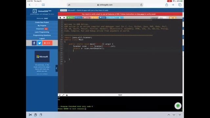Click the keyboard bar copy icon

35,115
